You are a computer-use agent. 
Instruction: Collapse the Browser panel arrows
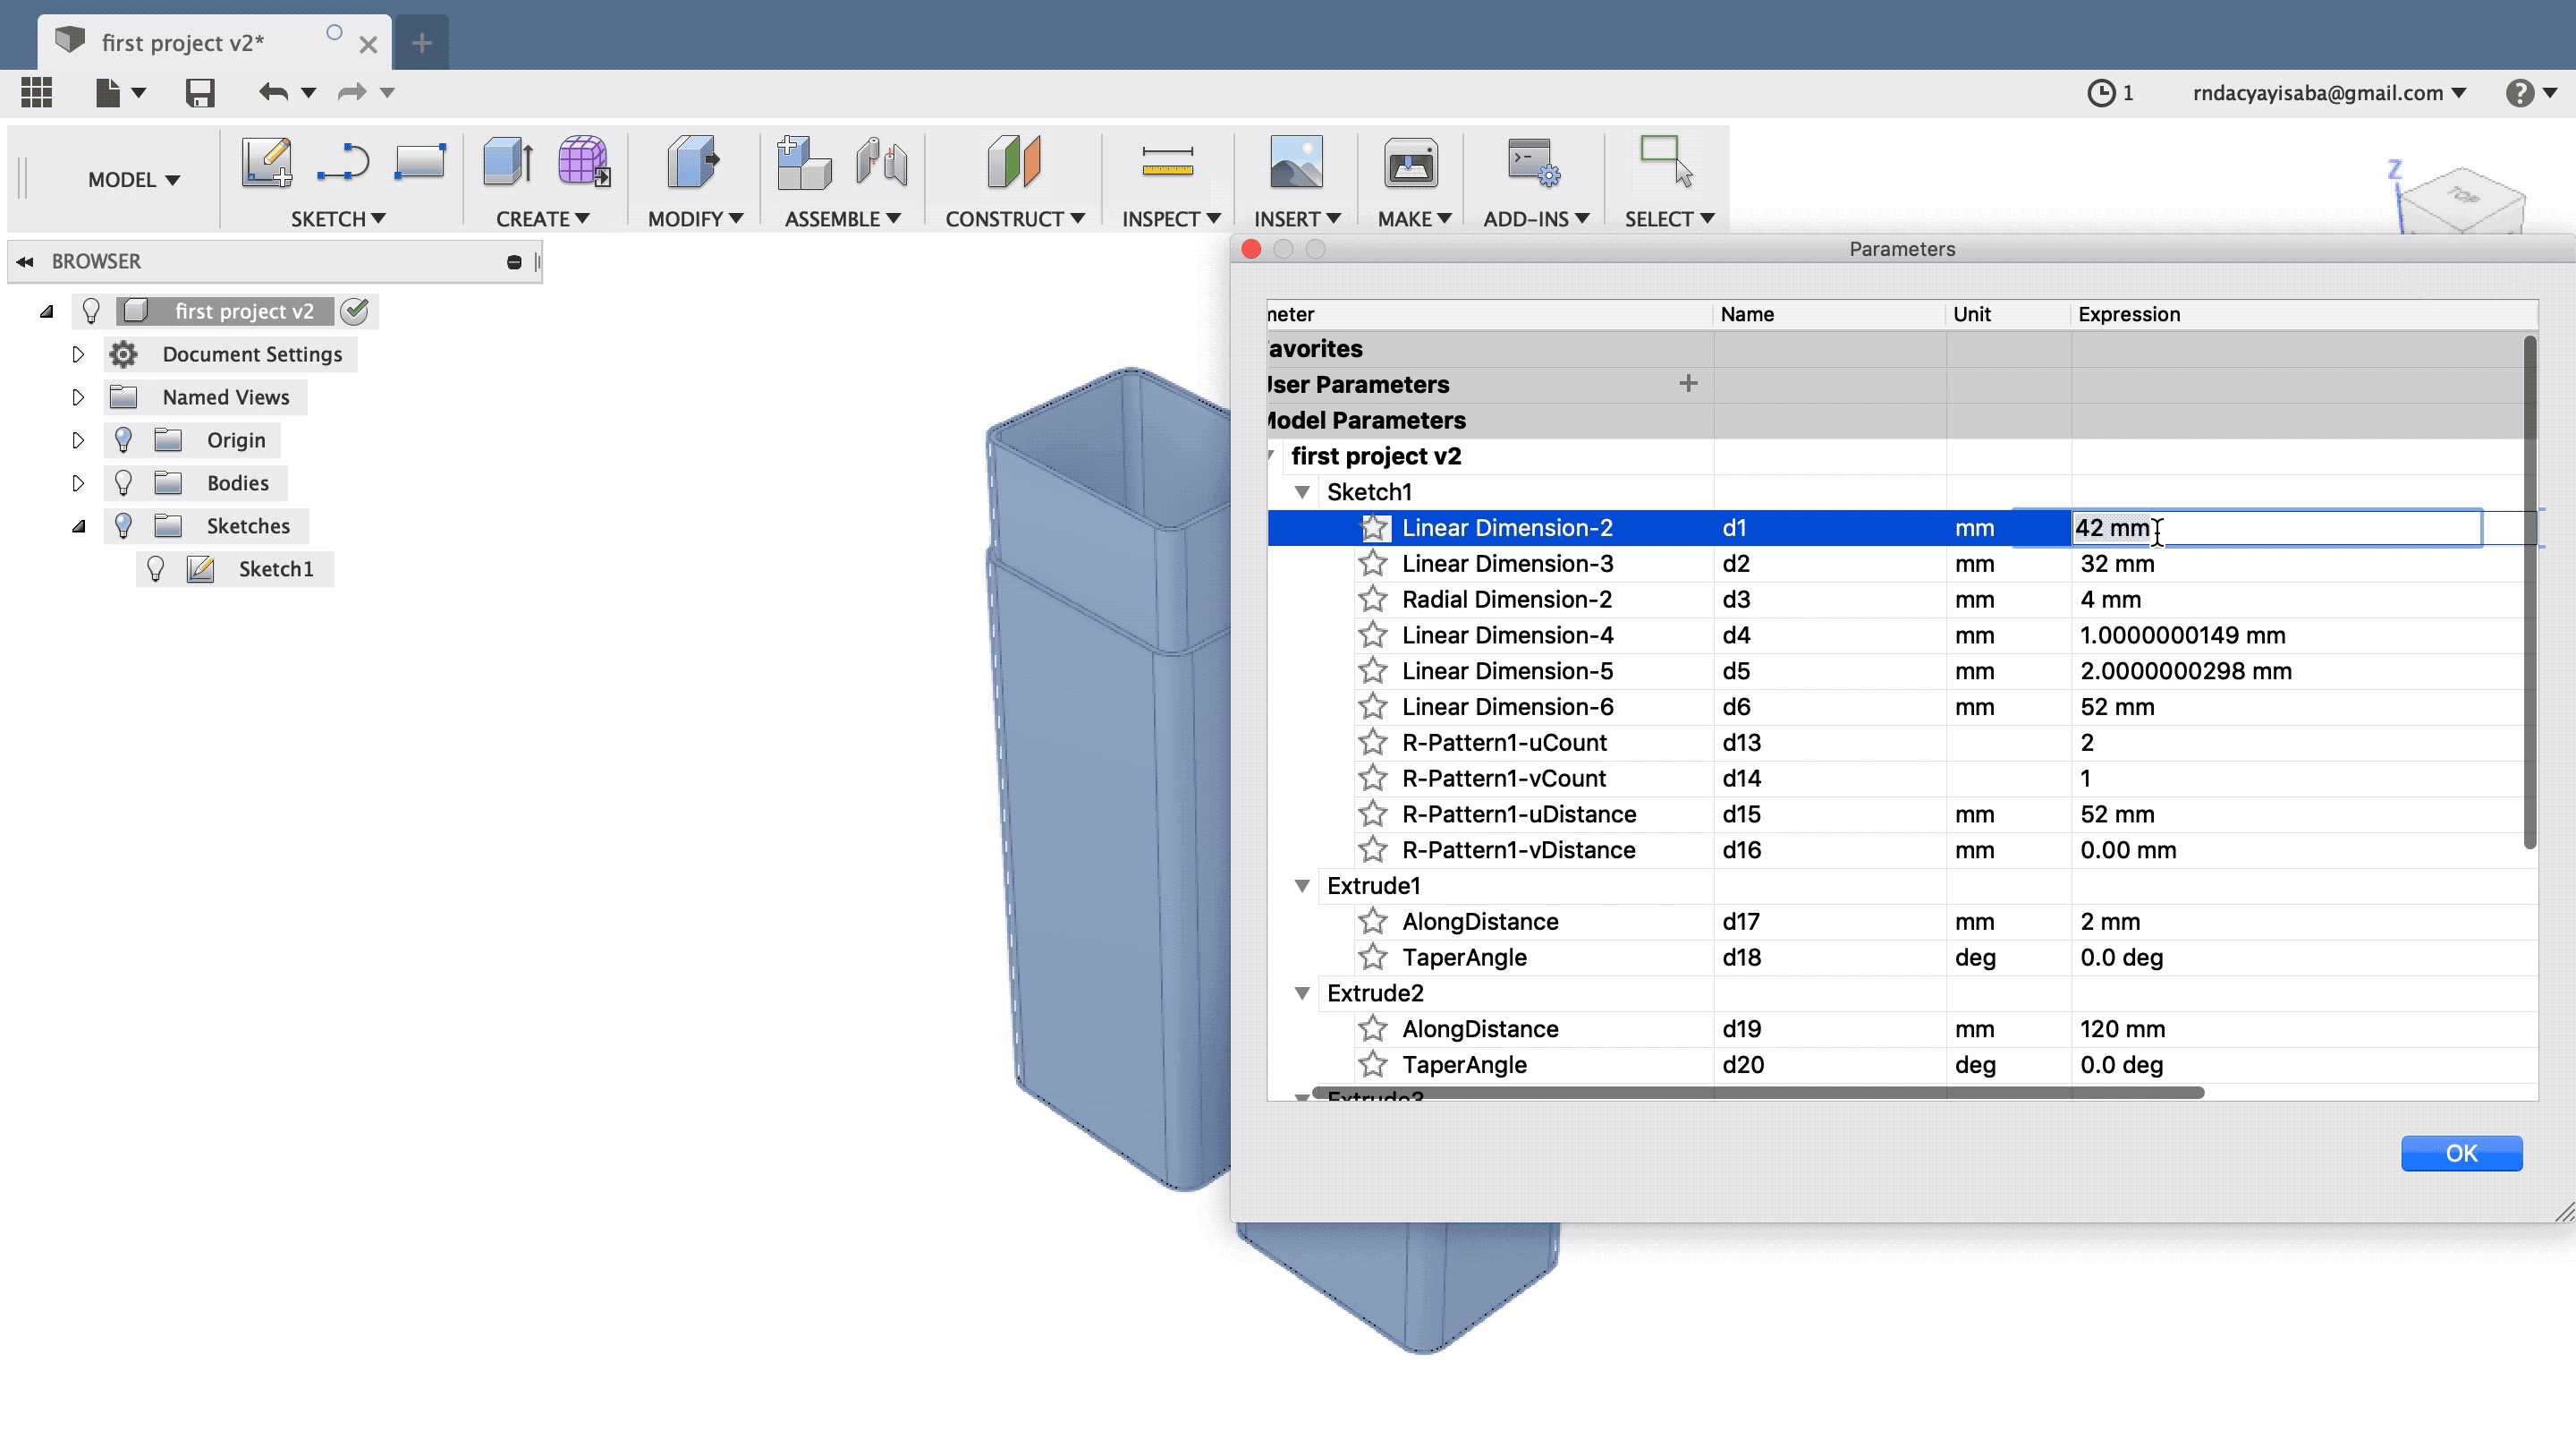pyautogui.click(x=25, y=262)
